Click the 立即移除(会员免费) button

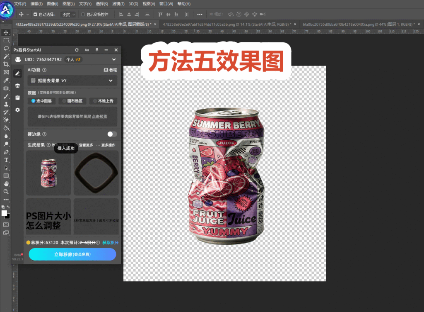[72, 254]
